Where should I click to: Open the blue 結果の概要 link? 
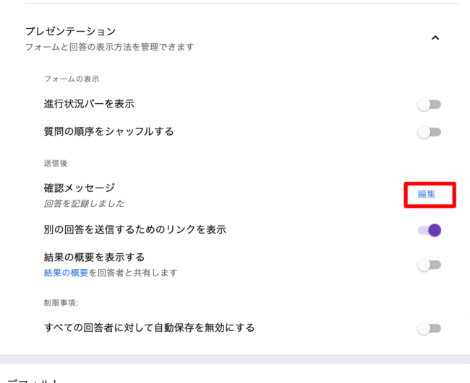pyautogui.click(x=66, y=273)
